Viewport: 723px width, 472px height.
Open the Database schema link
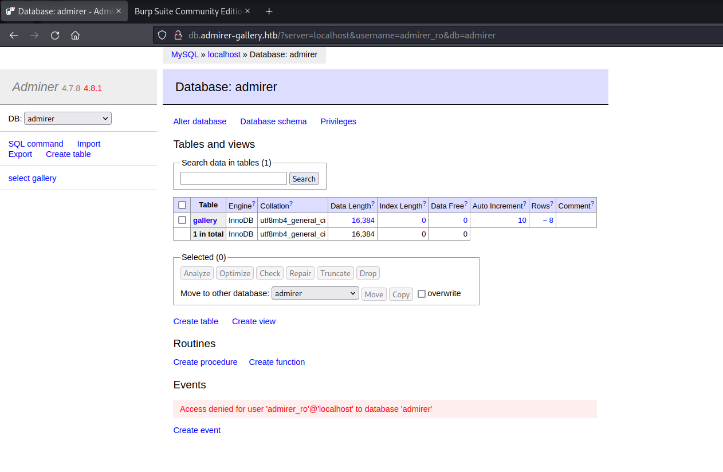click(273, 121)
